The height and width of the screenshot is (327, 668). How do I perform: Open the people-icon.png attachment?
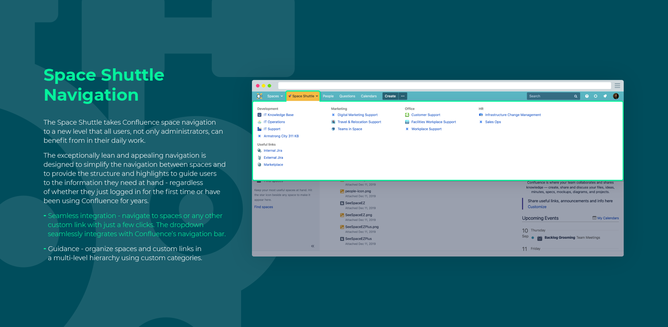pyautogui.click(x=358, y=191)
